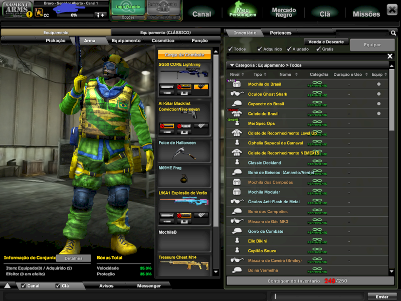Screen dimensions: 401x301
Task: Sort inventory by Nome column arrows
Action: pos(296,74)
